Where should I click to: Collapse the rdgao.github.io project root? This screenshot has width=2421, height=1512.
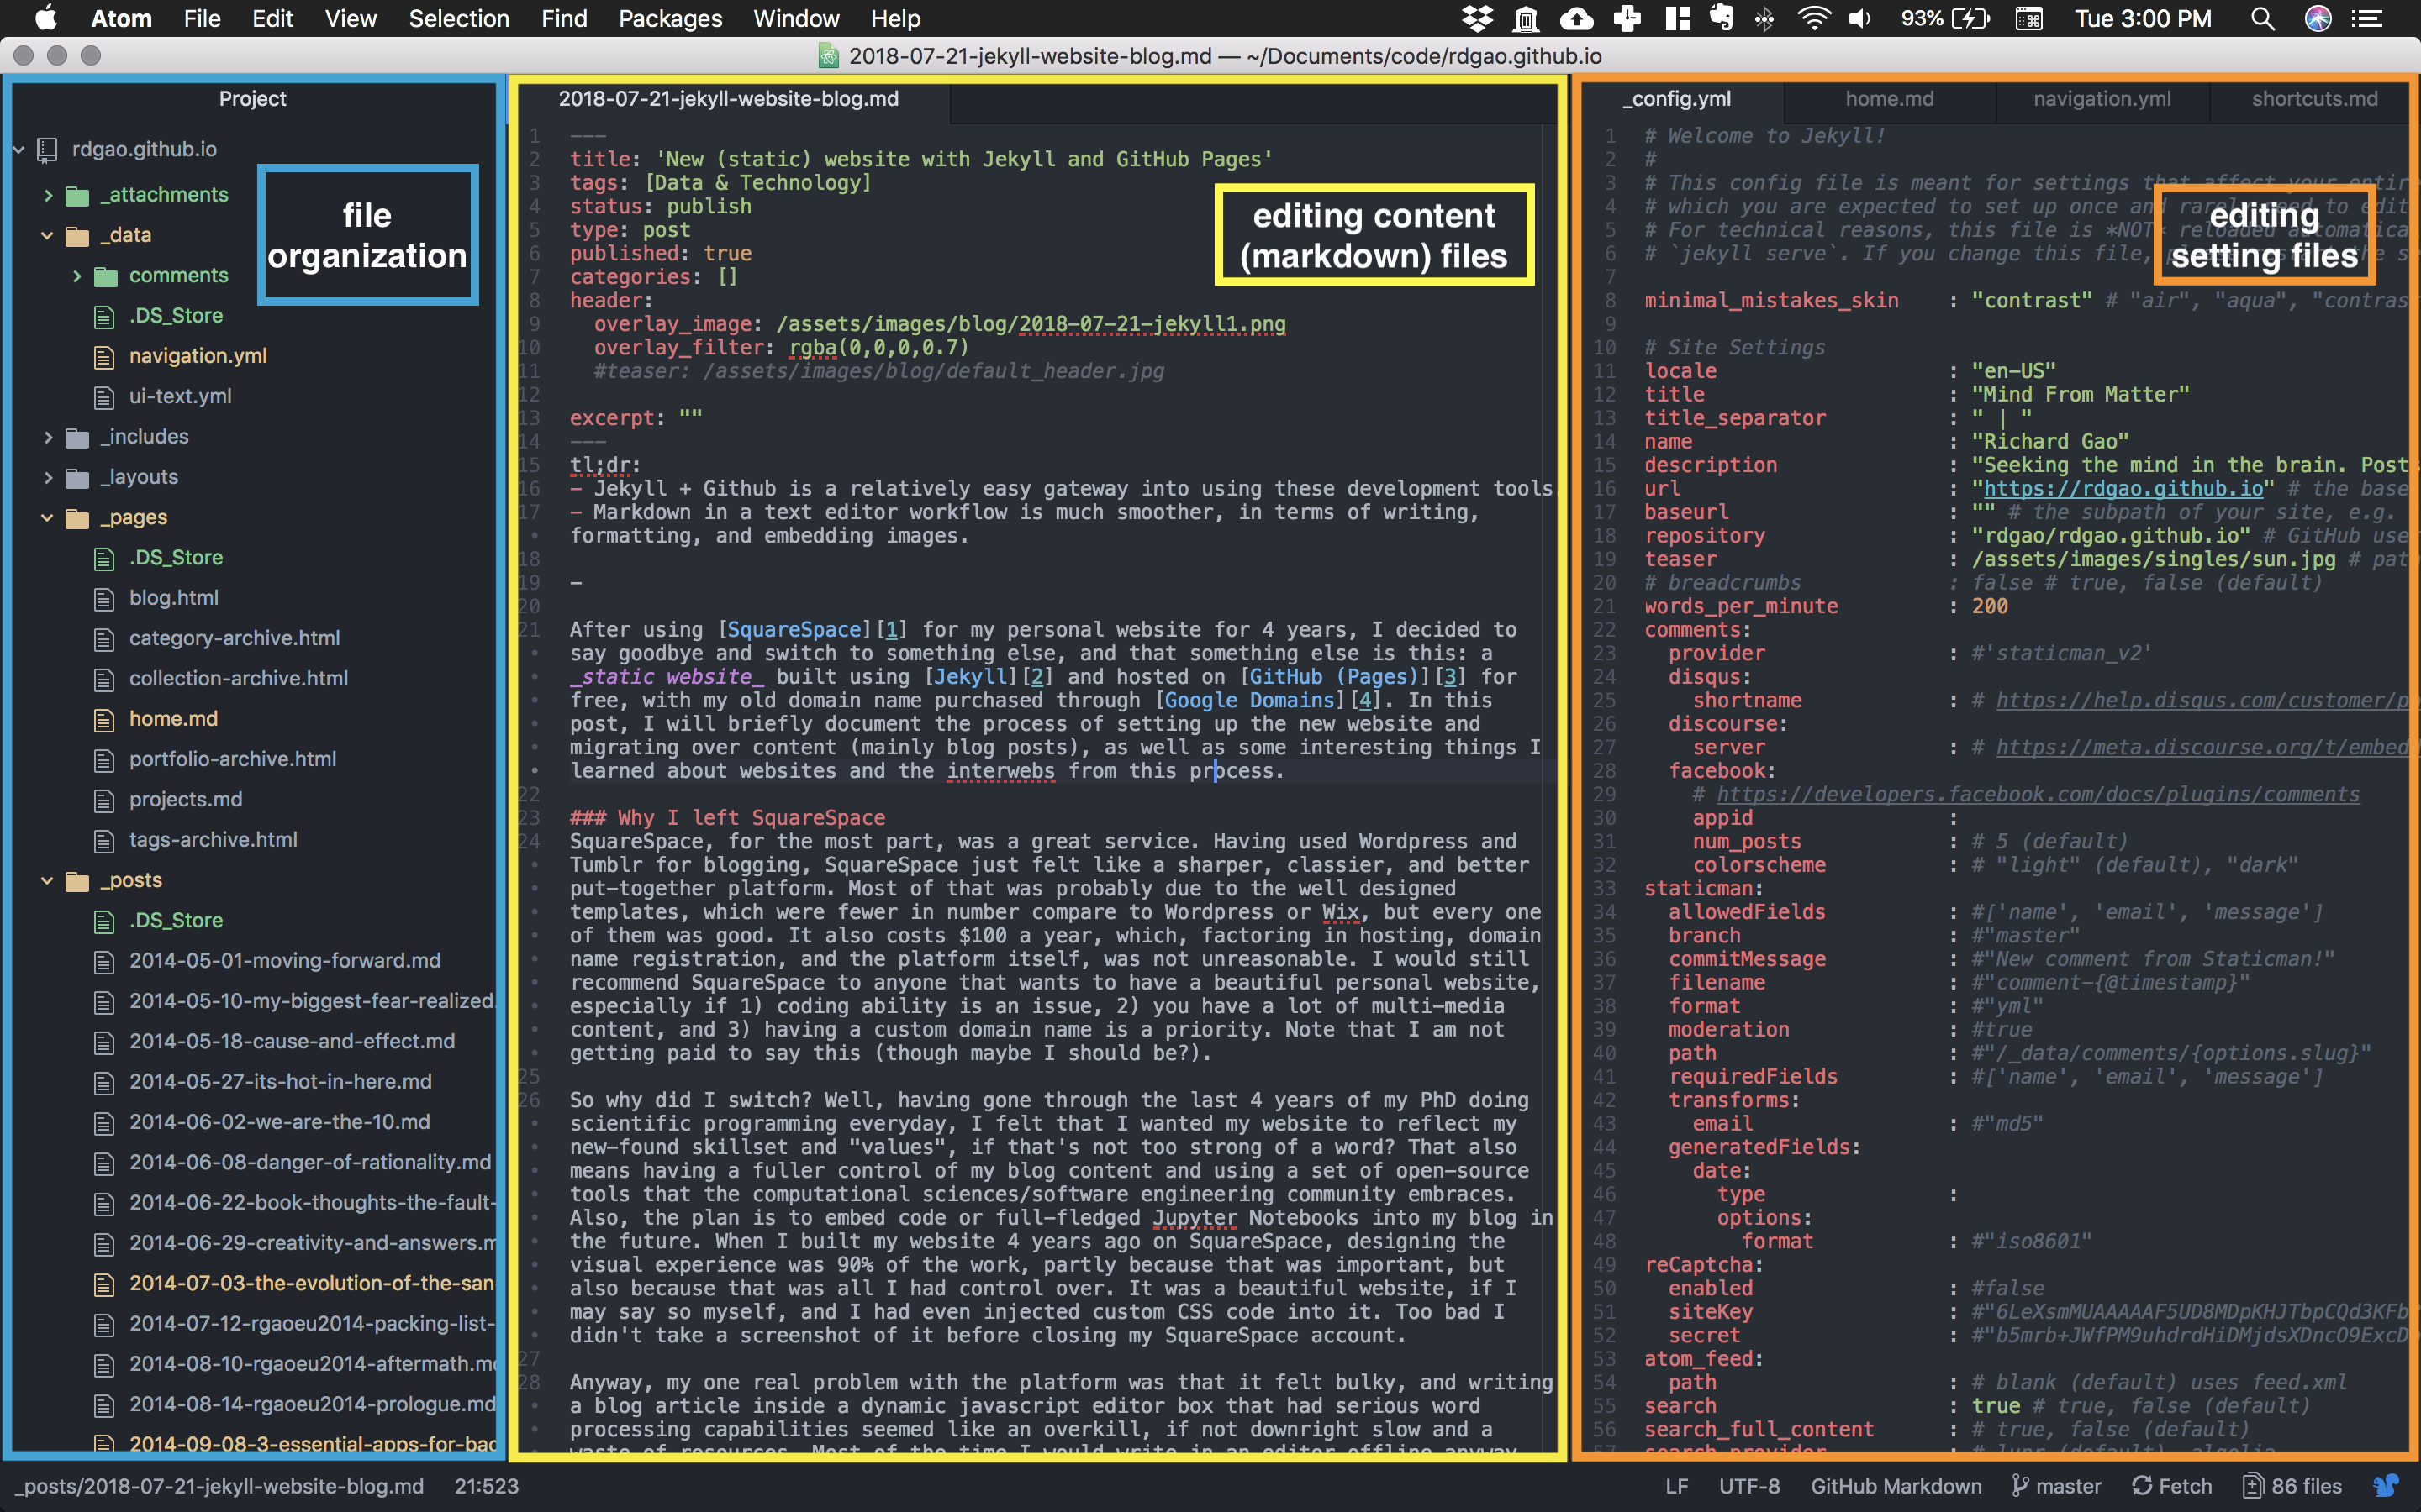(x=19, y=149)
